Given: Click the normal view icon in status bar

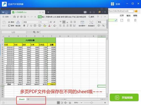Looking at the screenshot, I should tap(58, 103).
